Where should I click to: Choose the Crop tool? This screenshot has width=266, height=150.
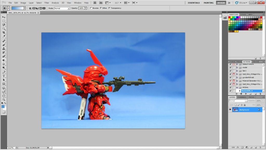[4, 33]
